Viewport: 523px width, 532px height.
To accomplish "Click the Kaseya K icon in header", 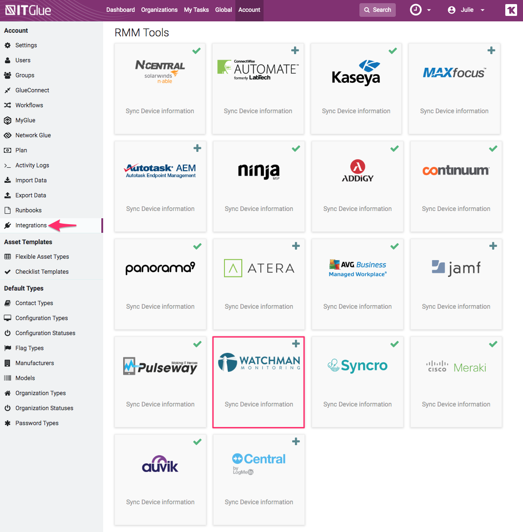I will point(511,10).
